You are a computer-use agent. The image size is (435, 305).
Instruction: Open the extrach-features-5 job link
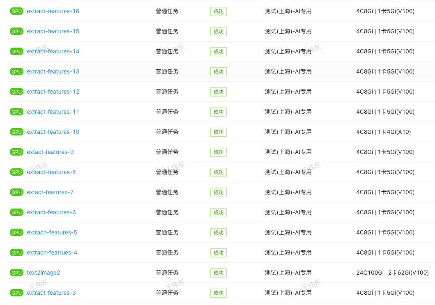click(x=52, y=233)
